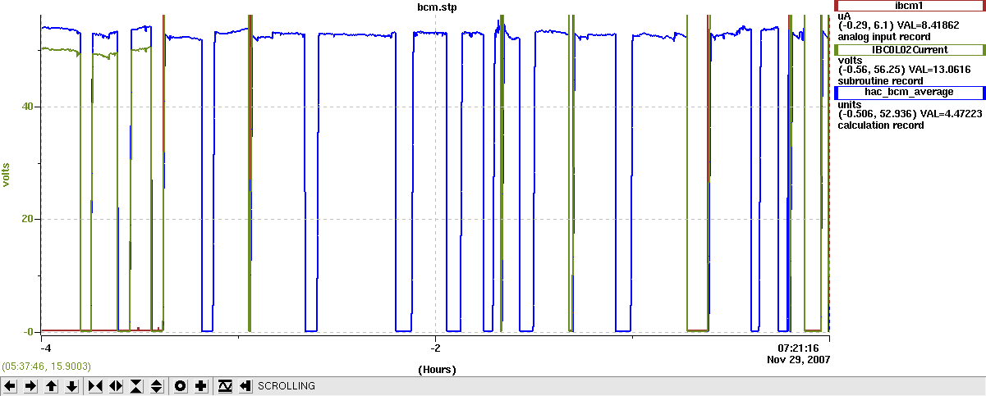Click the uA units label under ibcm1
Viewport: 986px width, 396px height.
(x=844, y=16)
